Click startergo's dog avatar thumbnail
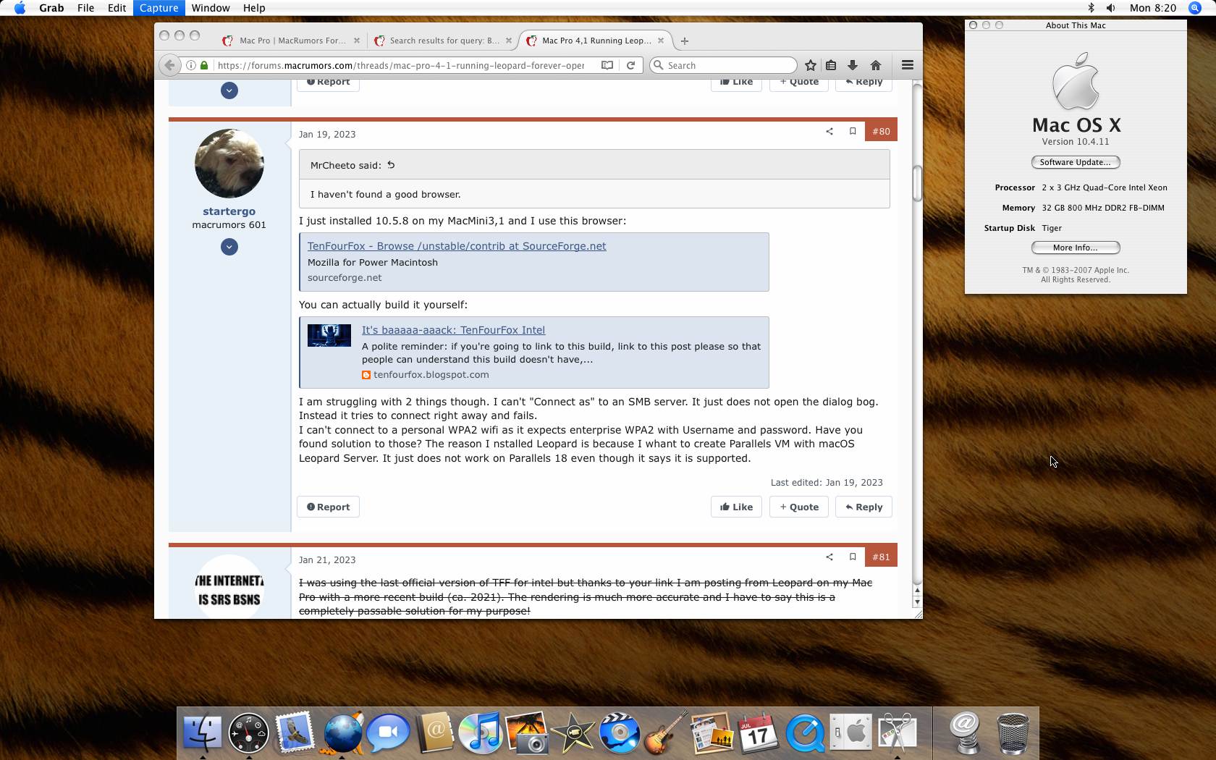This screenshot has width=1216, height=760. pos(229,164)
